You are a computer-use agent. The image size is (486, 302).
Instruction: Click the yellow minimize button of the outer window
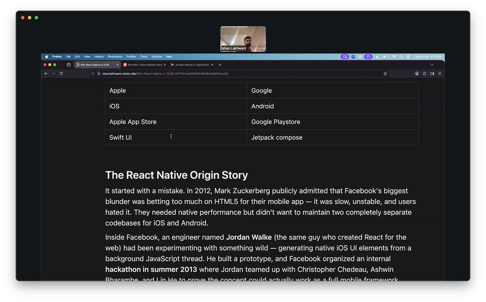pyautogui.click(x=30, y=18)
